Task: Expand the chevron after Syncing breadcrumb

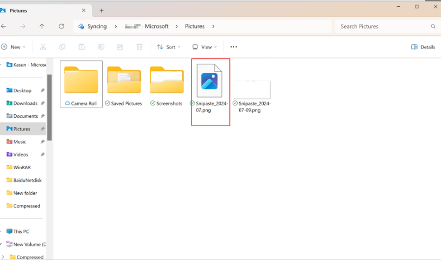Action: pyautogui.click(x=116, y=26)
